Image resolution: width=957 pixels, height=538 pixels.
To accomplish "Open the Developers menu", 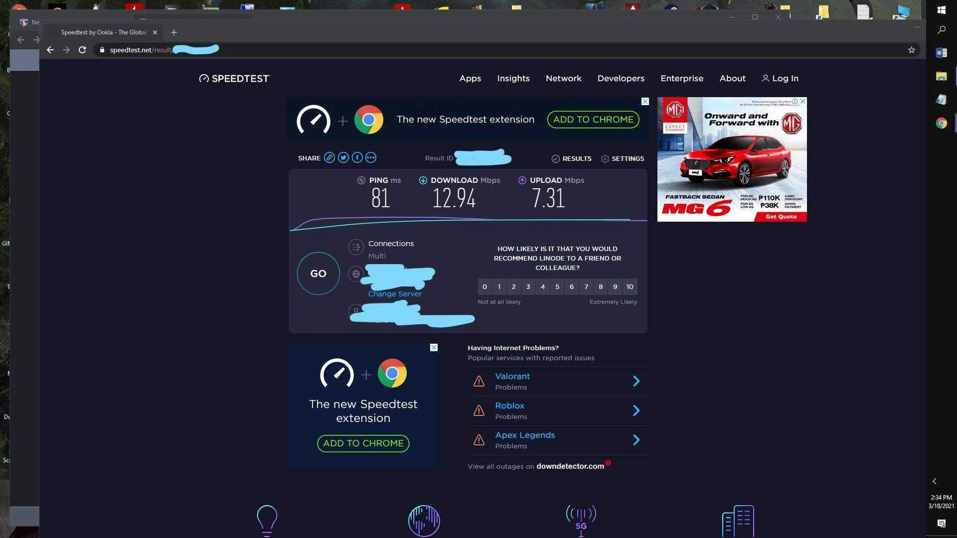I will (x=621, y=78).
